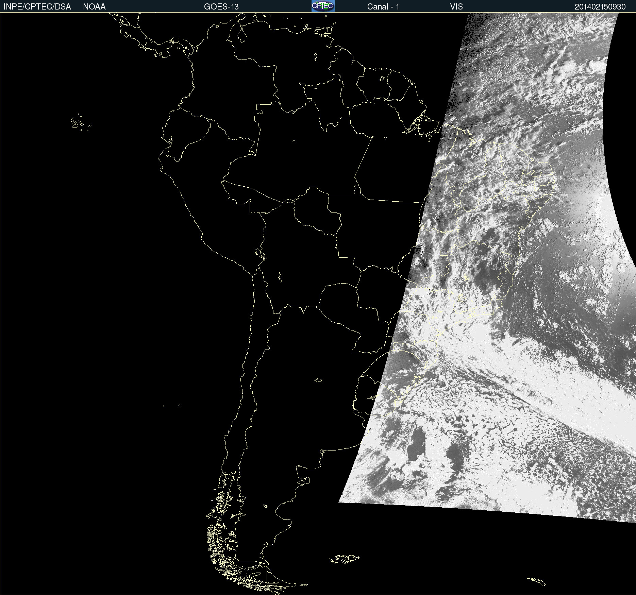Click the CPTEC logo in the header
The image size is (636, 595).
(323, 6)
